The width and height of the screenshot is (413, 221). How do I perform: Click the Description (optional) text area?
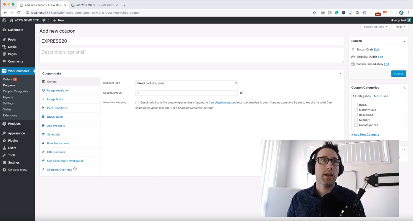(x=192, y=56)
